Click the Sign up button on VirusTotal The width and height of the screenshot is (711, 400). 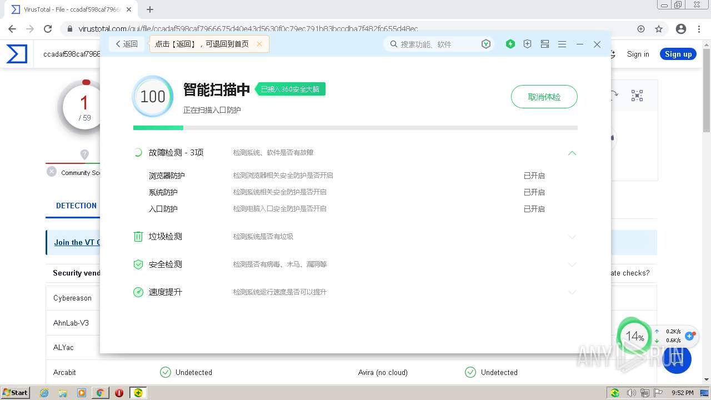pos(678,54)
